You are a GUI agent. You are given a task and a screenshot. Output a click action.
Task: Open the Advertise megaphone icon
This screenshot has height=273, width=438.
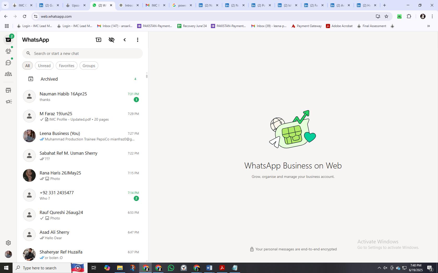coord(8,102)
